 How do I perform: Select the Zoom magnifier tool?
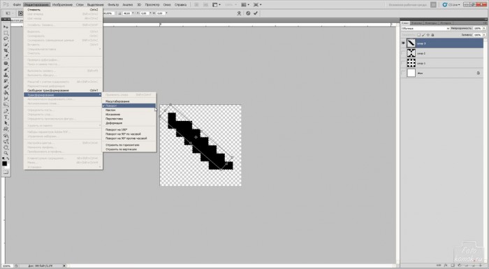point(6,153)
